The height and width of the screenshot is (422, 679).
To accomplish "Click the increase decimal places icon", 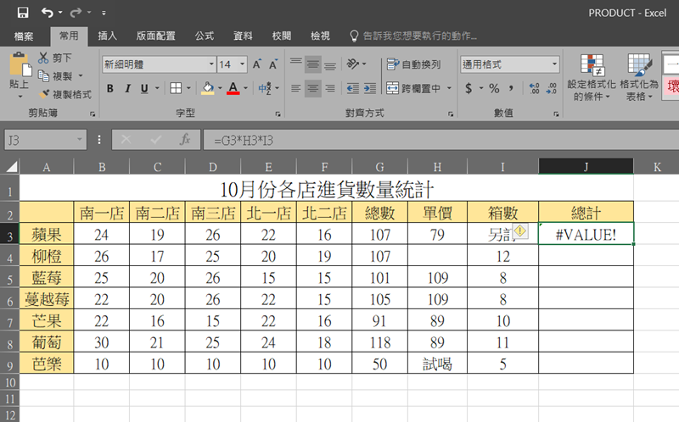I will point(535,88).
